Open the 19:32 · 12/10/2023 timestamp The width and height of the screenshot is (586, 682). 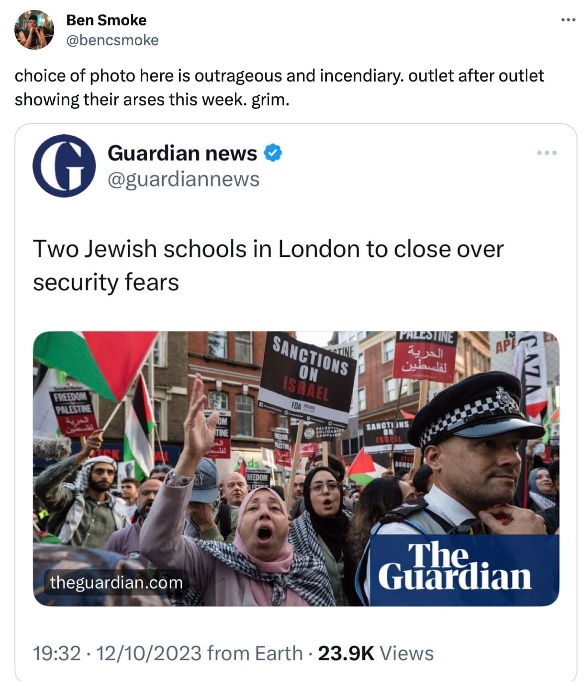tap(117, 653)
